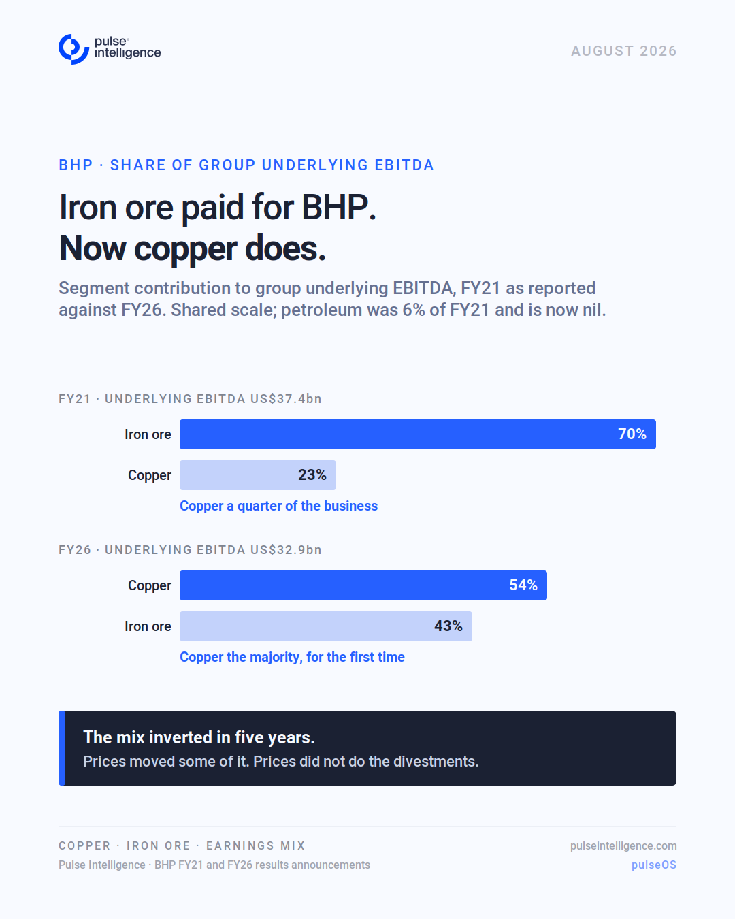Image resolution: width=735 pixels, height=919 pixels.
Task: Select the FY26 underlying EBITDA US$32.9bn heading
Action: click(x=190, y=550)
